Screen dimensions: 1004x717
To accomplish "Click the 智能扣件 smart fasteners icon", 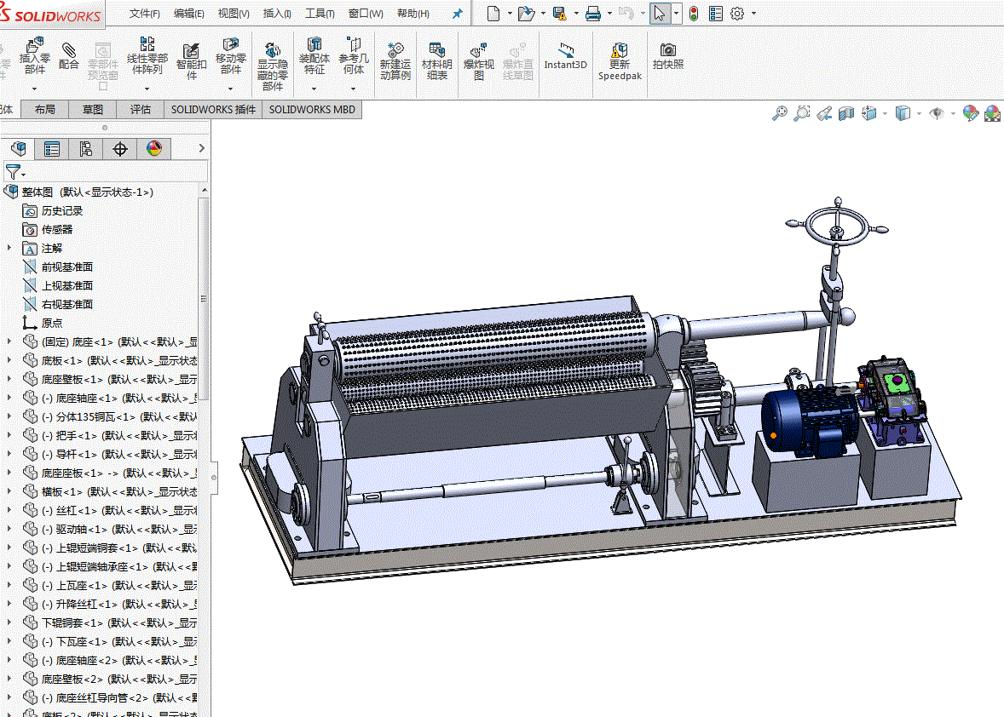I will tap(191, 51).
